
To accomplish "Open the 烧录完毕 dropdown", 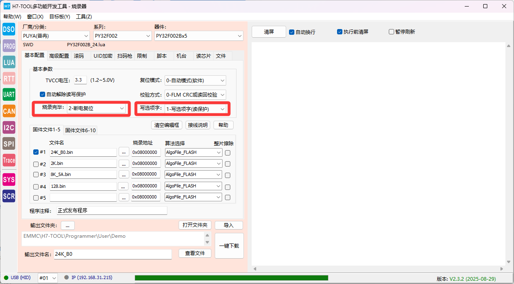I will click(x=96, y=108).
